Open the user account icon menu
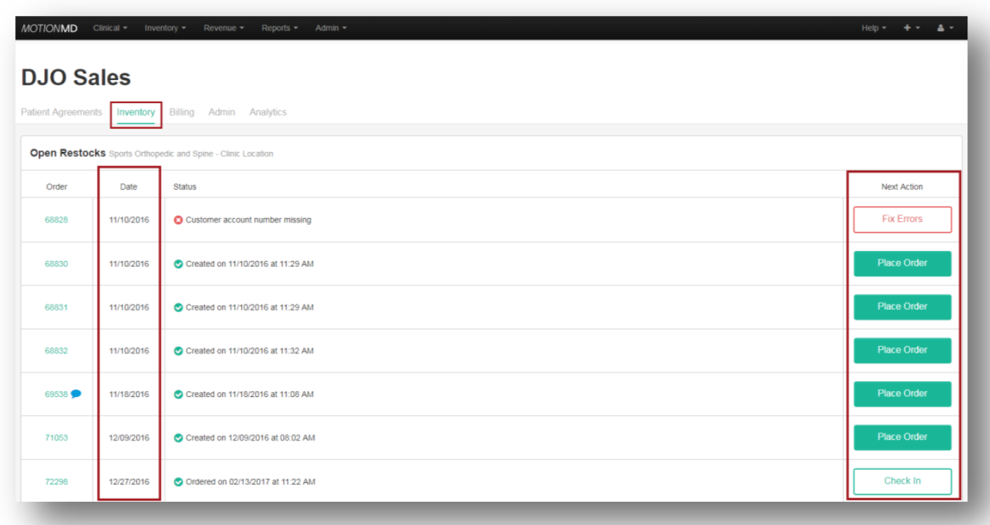The width and height of the screenshot is (990, 525). pyautogui.click(x=944, y=28)
